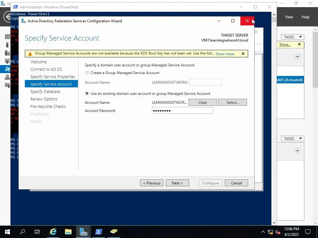Open the yellow drive app in taskbar

(114, 231)
